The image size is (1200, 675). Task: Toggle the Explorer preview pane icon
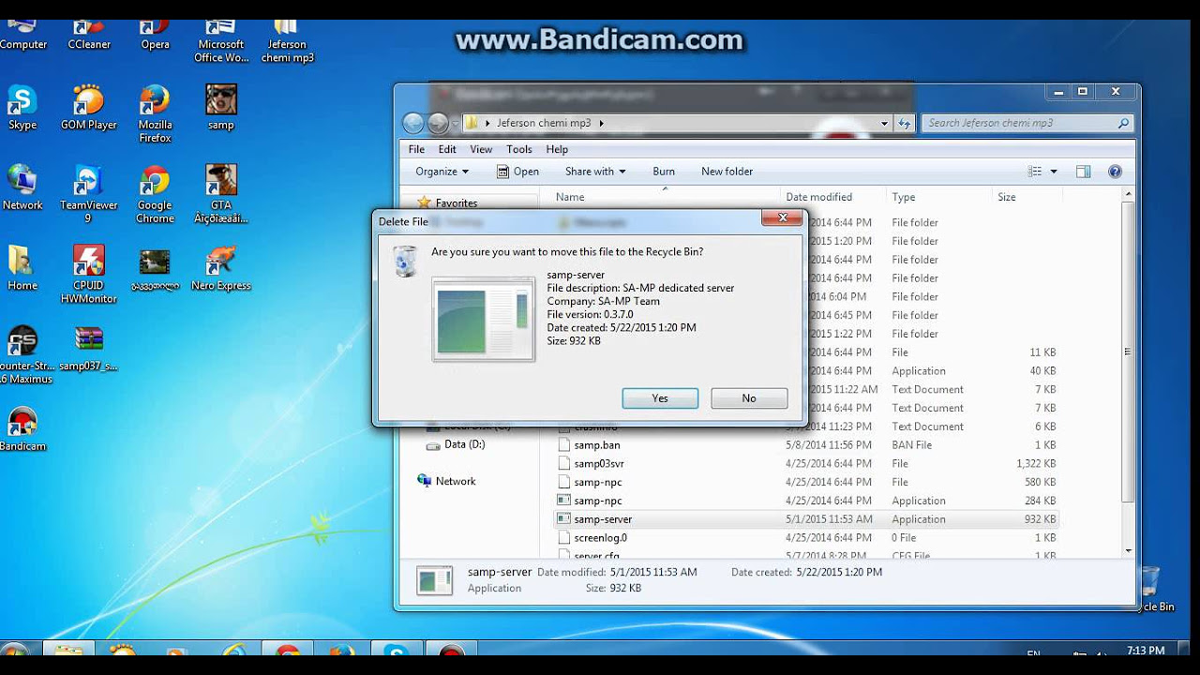(x=1084, y=172)
